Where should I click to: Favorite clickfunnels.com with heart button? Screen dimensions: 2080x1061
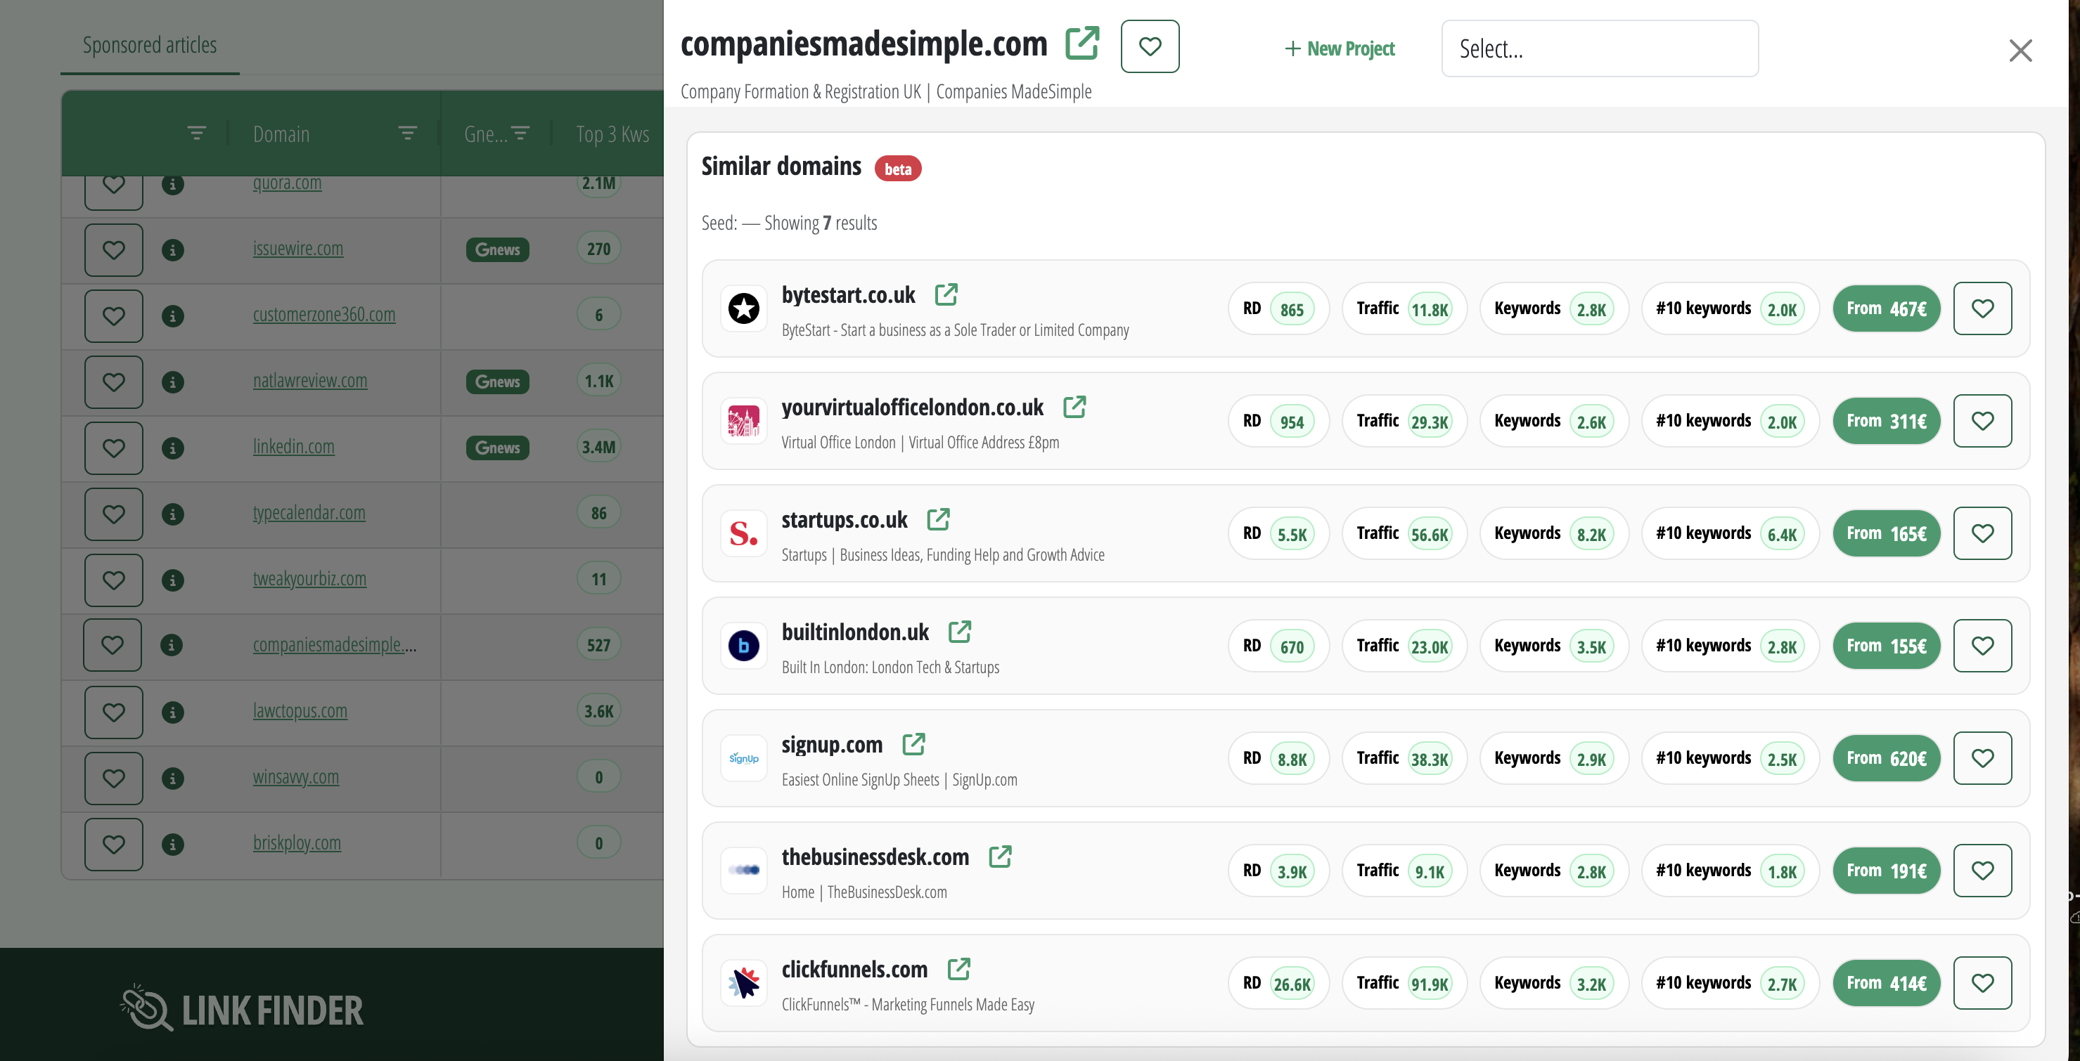1982,983
